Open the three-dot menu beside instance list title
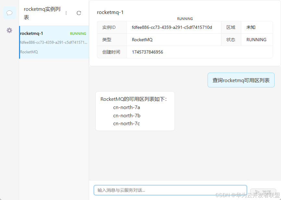 pyautogui.click(x=66, y=13)
